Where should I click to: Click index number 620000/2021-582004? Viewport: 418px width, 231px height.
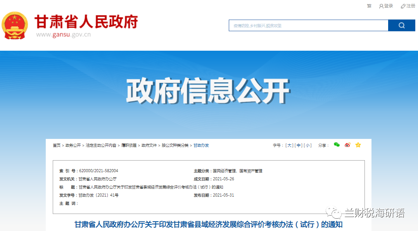point(98,171)
